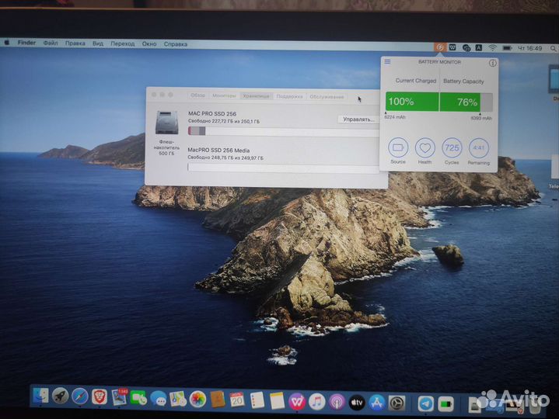The height and width of the screenshot is (419, 559).
Task: Click the WPS icon in menu bar
Action: point(452,47)
